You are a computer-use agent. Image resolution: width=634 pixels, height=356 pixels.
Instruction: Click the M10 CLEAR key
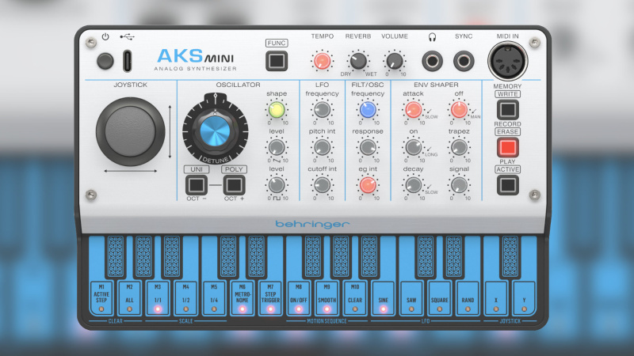click(355, 298)
